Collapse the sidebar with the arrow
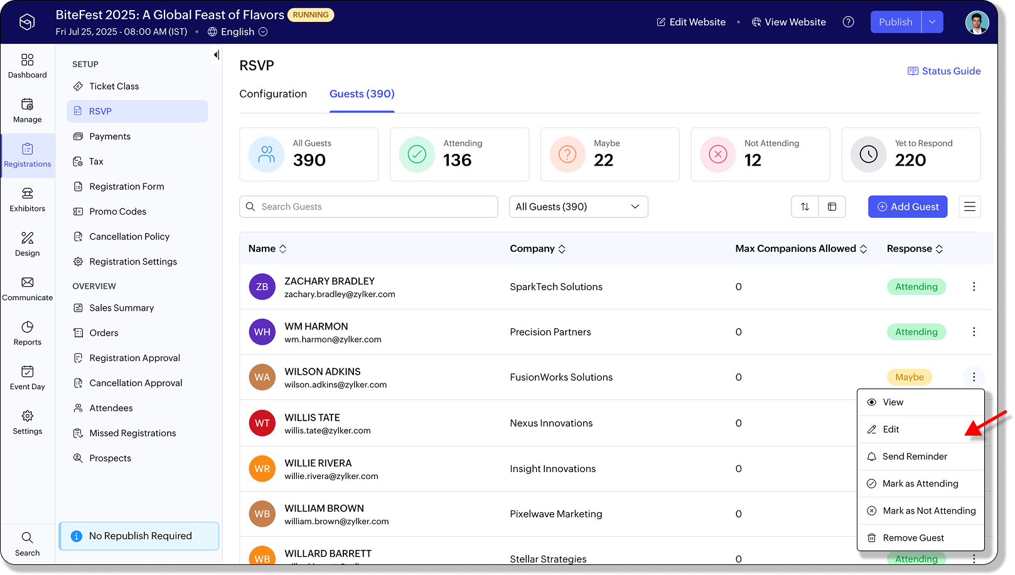The height and width of the screenshot is (575, 1015). pyautogui.click(x=216, y=55)
